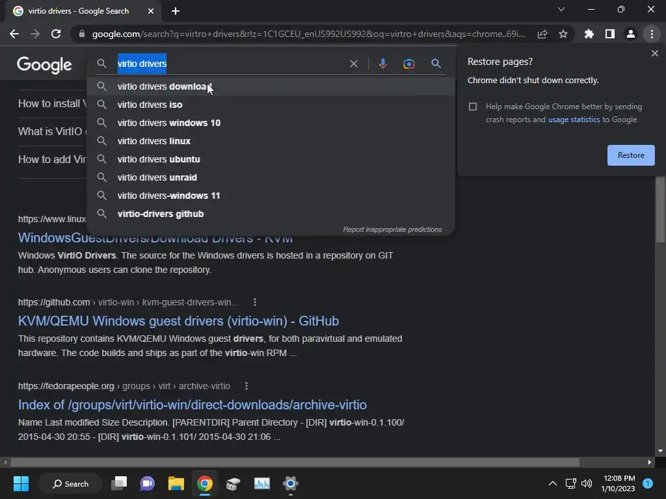
Task: Open the taskbar Search box
Action: [70, 483]
